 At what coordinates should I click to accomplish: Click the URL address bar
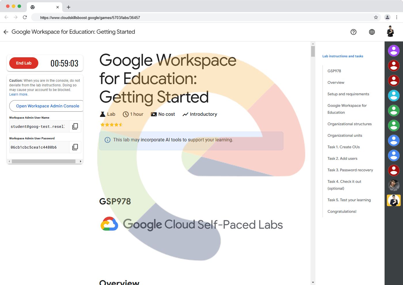[x=202, y=18]
